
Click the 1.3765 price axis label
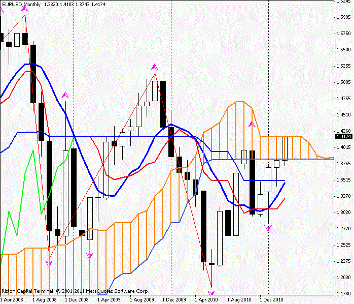click(x=344, y=164)
